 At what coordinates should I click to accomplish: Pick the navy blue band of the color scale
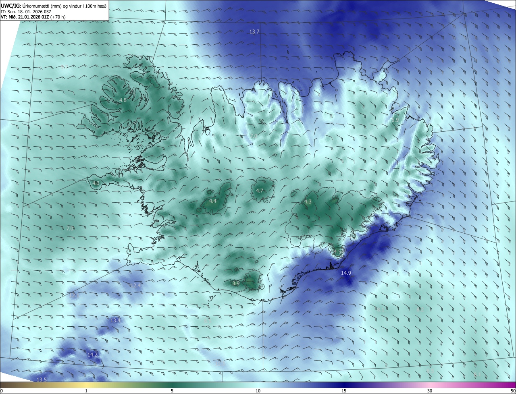click(344, 385)
